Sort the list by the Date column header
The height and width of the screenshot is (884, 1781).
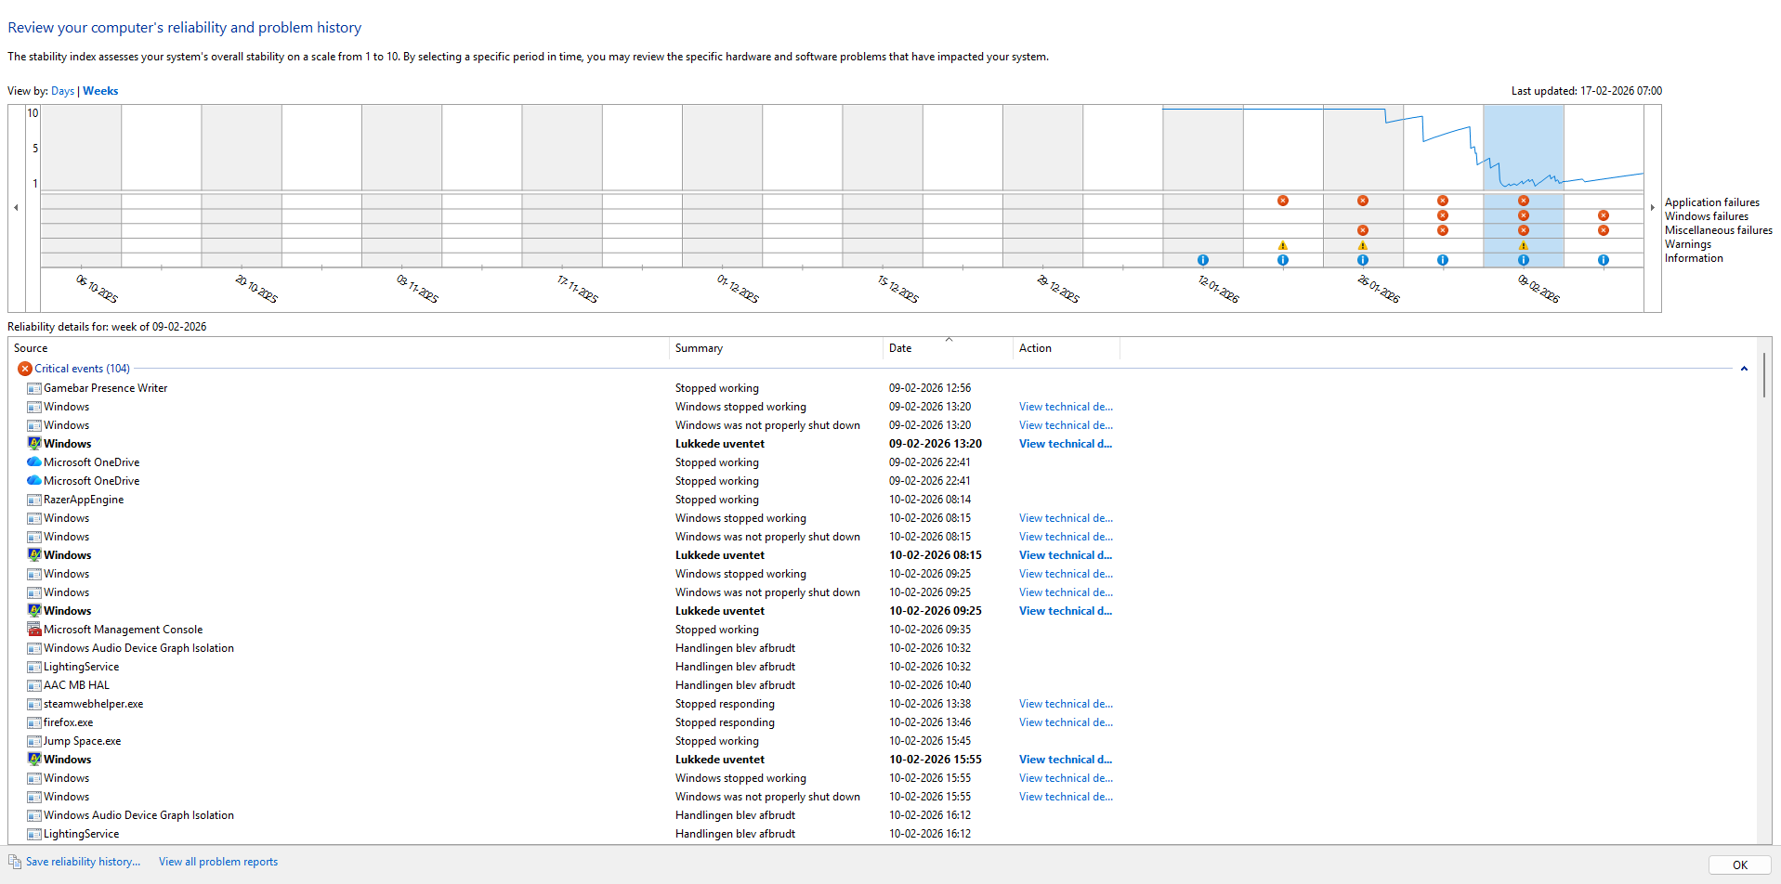[x=948, y=348]
